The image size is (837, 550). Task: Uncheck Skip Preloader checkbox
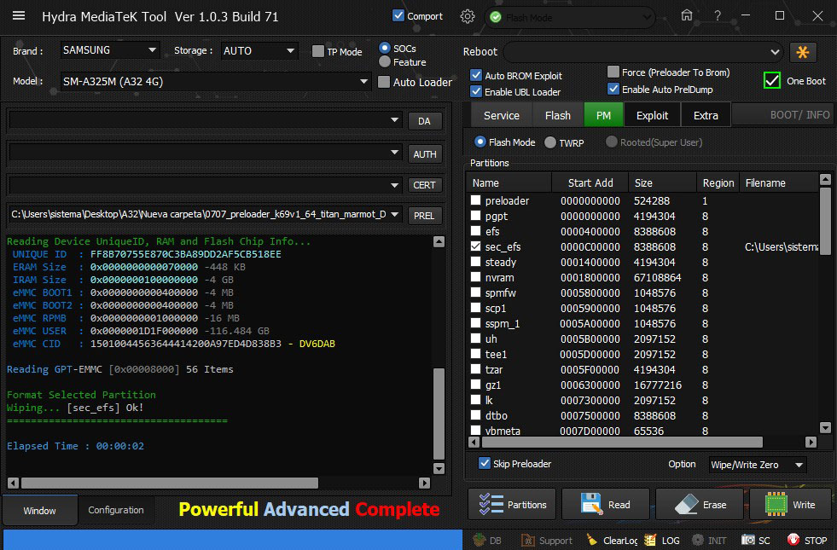[485, 464]
